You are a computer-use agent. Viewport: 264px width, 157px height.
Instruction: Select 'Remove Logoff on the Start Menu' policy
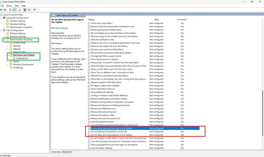click(106, 82)
